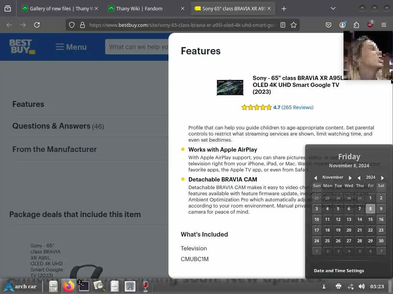Open arch car start menu
The height and width of the screenshot is (294, 393).
click(x=21, y=286)
